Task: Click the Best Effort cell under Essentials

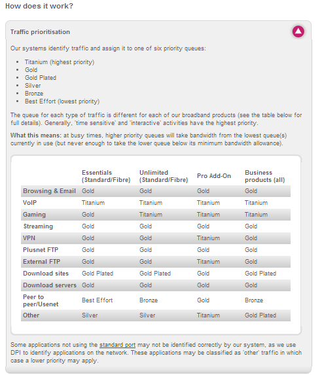Action: pos(97,300)
